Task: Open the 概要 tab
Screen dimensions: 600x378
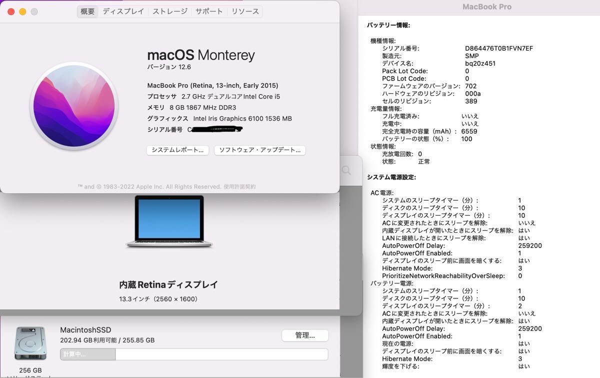Action: pyautogui.click(x=87, y=12)
